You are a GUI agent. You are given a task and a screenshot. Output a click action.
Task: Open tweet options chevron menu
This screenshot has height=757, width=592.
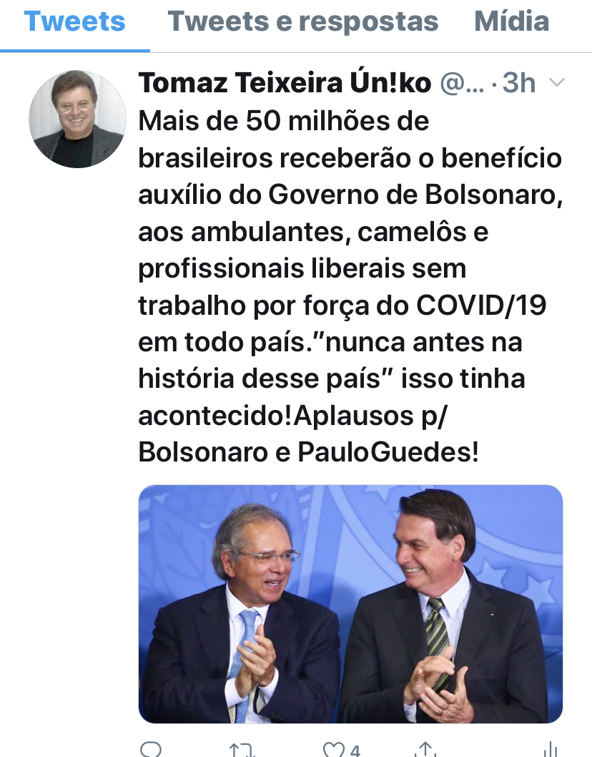click(x=557, y=83)
